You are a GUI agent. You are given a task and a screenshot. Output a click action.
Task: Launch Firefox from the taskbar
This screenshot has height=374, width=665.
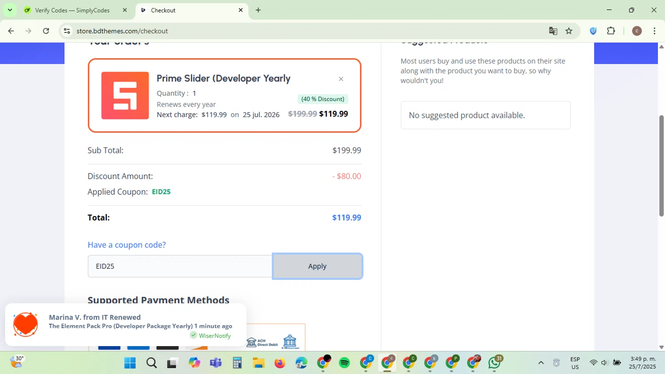point(280,363)
